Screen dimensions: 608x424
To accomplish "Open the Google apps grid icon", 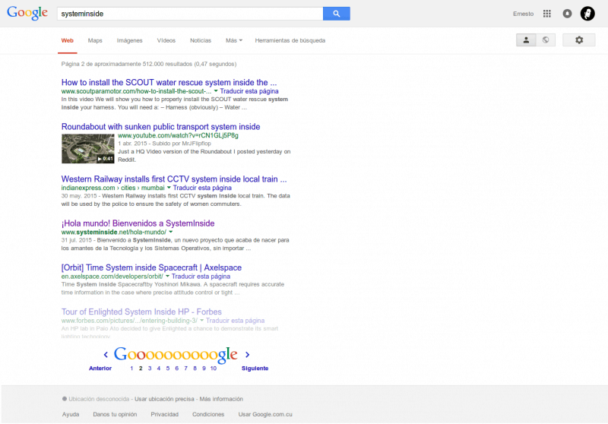I will 546,14.
